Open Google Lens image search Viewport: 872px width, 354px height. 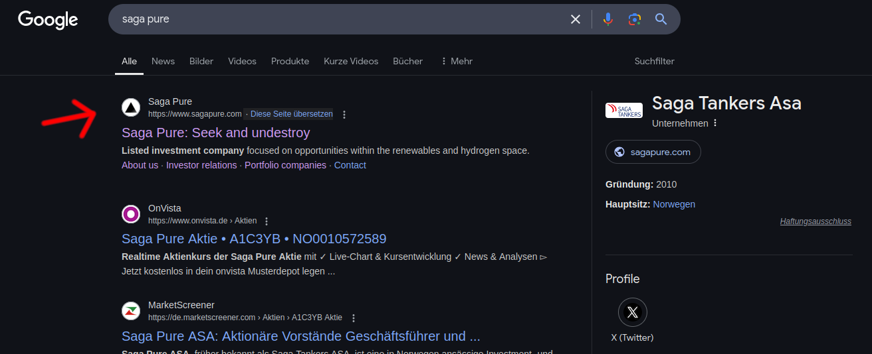pyautogui.click(x=634, y=19)
